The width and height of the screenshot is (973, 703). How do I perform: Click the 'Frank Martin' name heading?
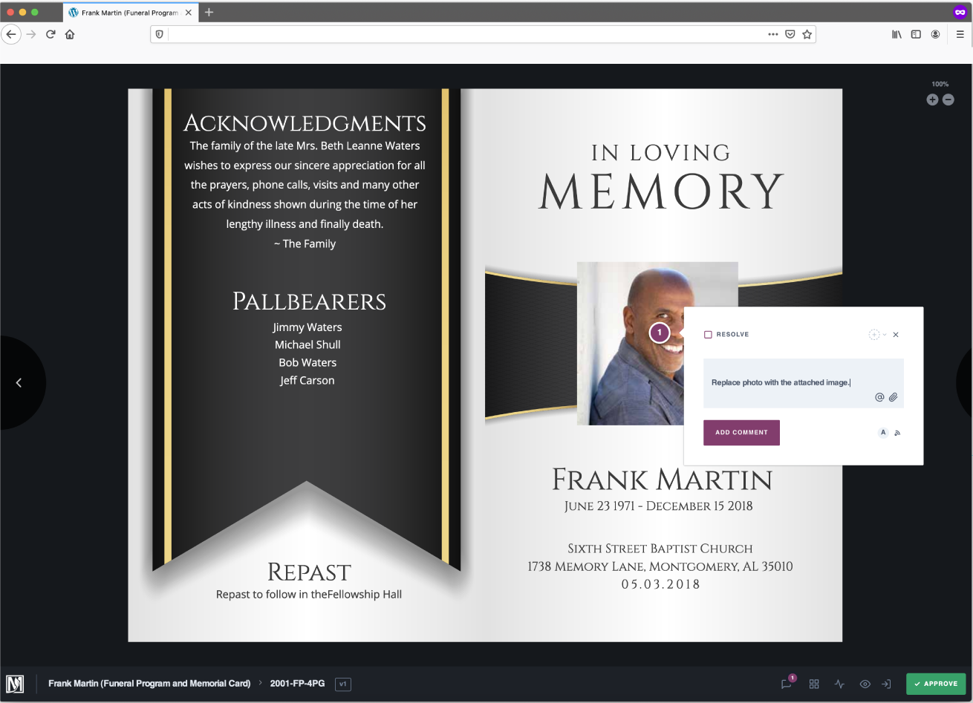tap(662, 480)
